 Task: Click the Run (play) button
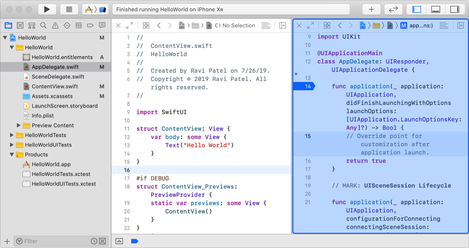tap(47, 9)
